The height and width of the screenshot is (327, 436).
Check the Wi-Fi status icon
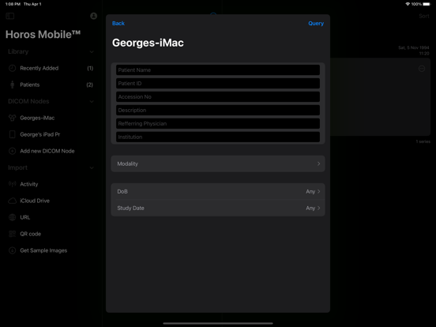point(408,4)
